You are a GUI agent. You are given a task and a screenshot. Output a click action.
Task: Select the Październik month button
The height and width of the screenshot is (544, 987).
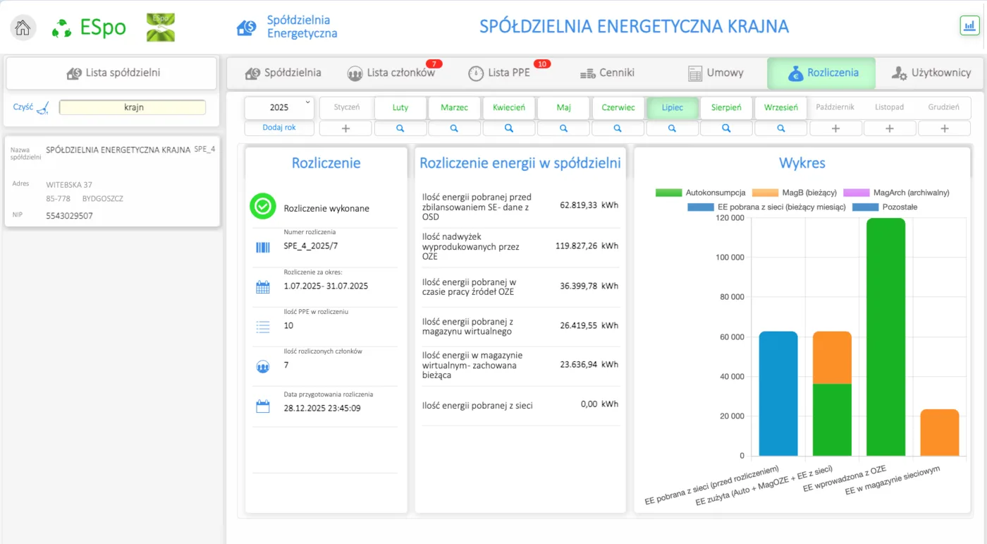coord(835,108)
